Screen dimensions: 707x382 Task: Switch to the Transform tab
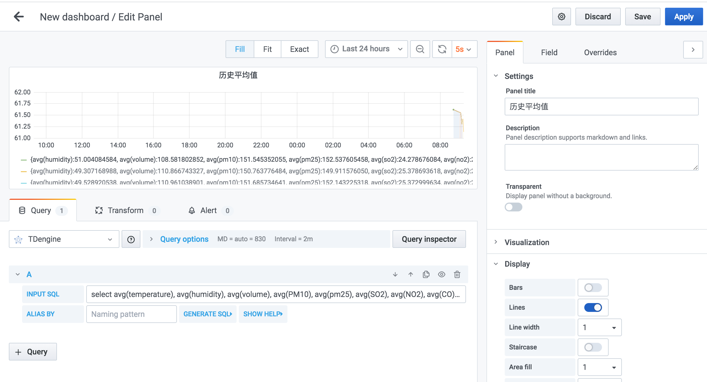(126, 211)
